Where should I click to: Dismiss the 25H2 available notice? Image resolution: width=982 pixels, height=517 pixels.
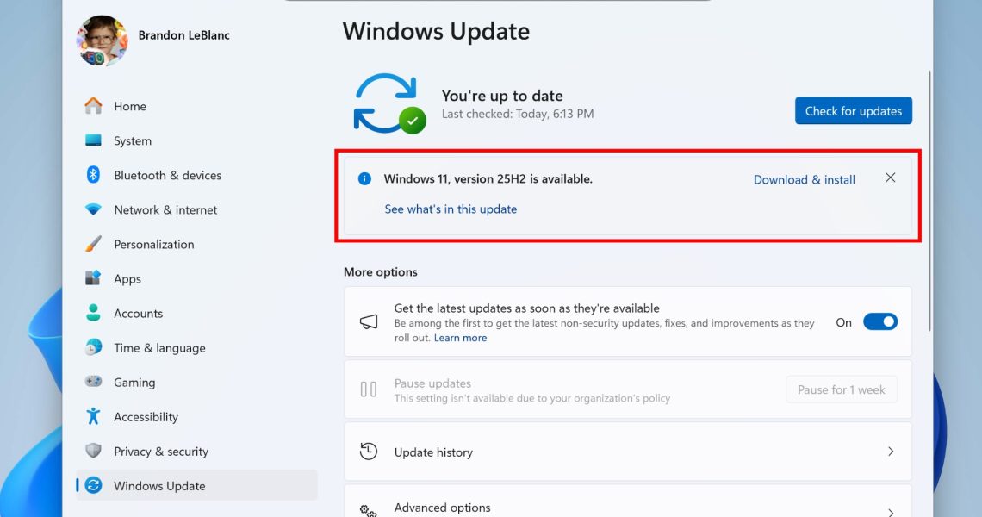(x=890, y=178)
